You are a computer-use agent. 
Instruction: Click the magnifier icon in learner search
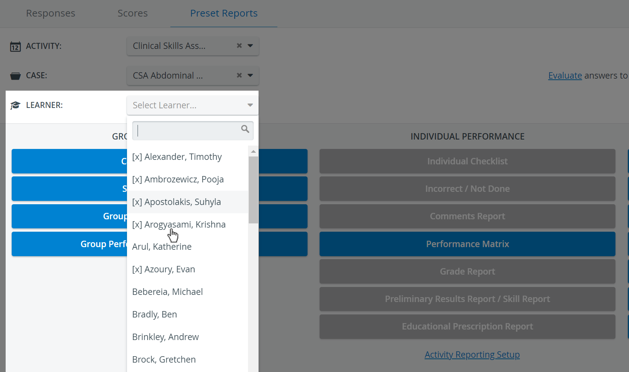[x=245, y=129]
